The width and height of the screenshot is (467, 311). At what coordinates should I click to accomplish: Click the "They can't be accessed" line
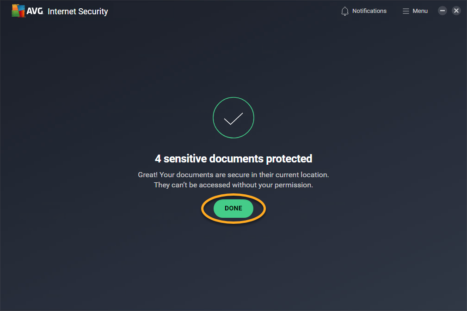pyautogui.click(x=233, y=185)
